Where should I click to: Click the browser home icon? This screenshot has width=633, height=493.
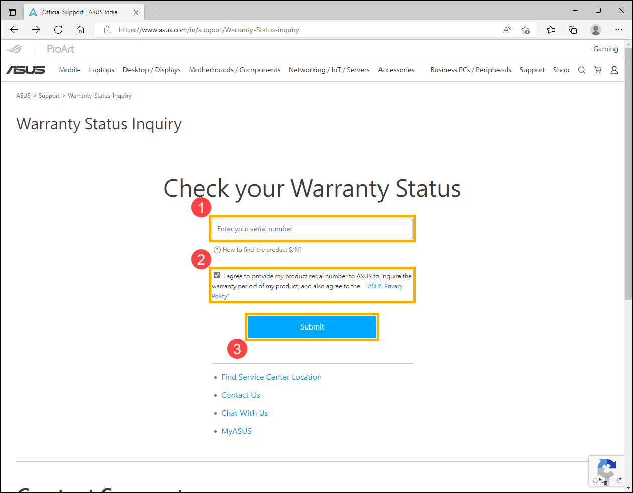point(80,29)
